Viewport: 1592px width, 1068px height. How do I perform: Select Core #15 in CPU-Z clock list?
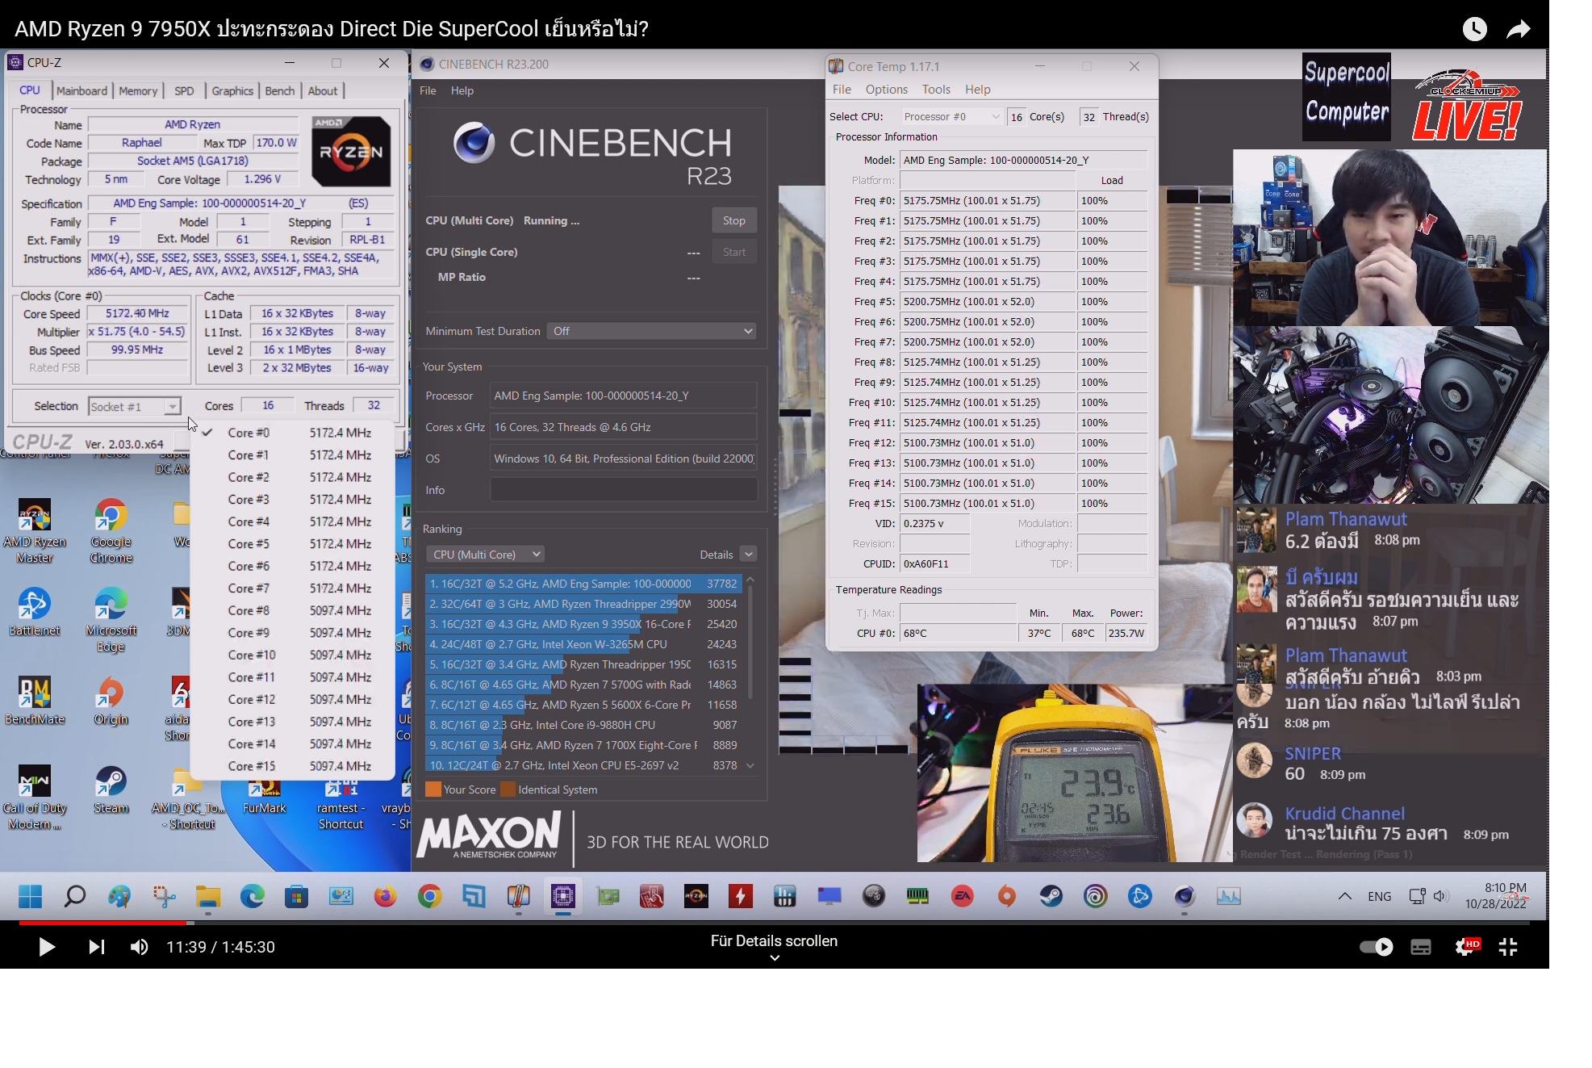pos(292,766)
